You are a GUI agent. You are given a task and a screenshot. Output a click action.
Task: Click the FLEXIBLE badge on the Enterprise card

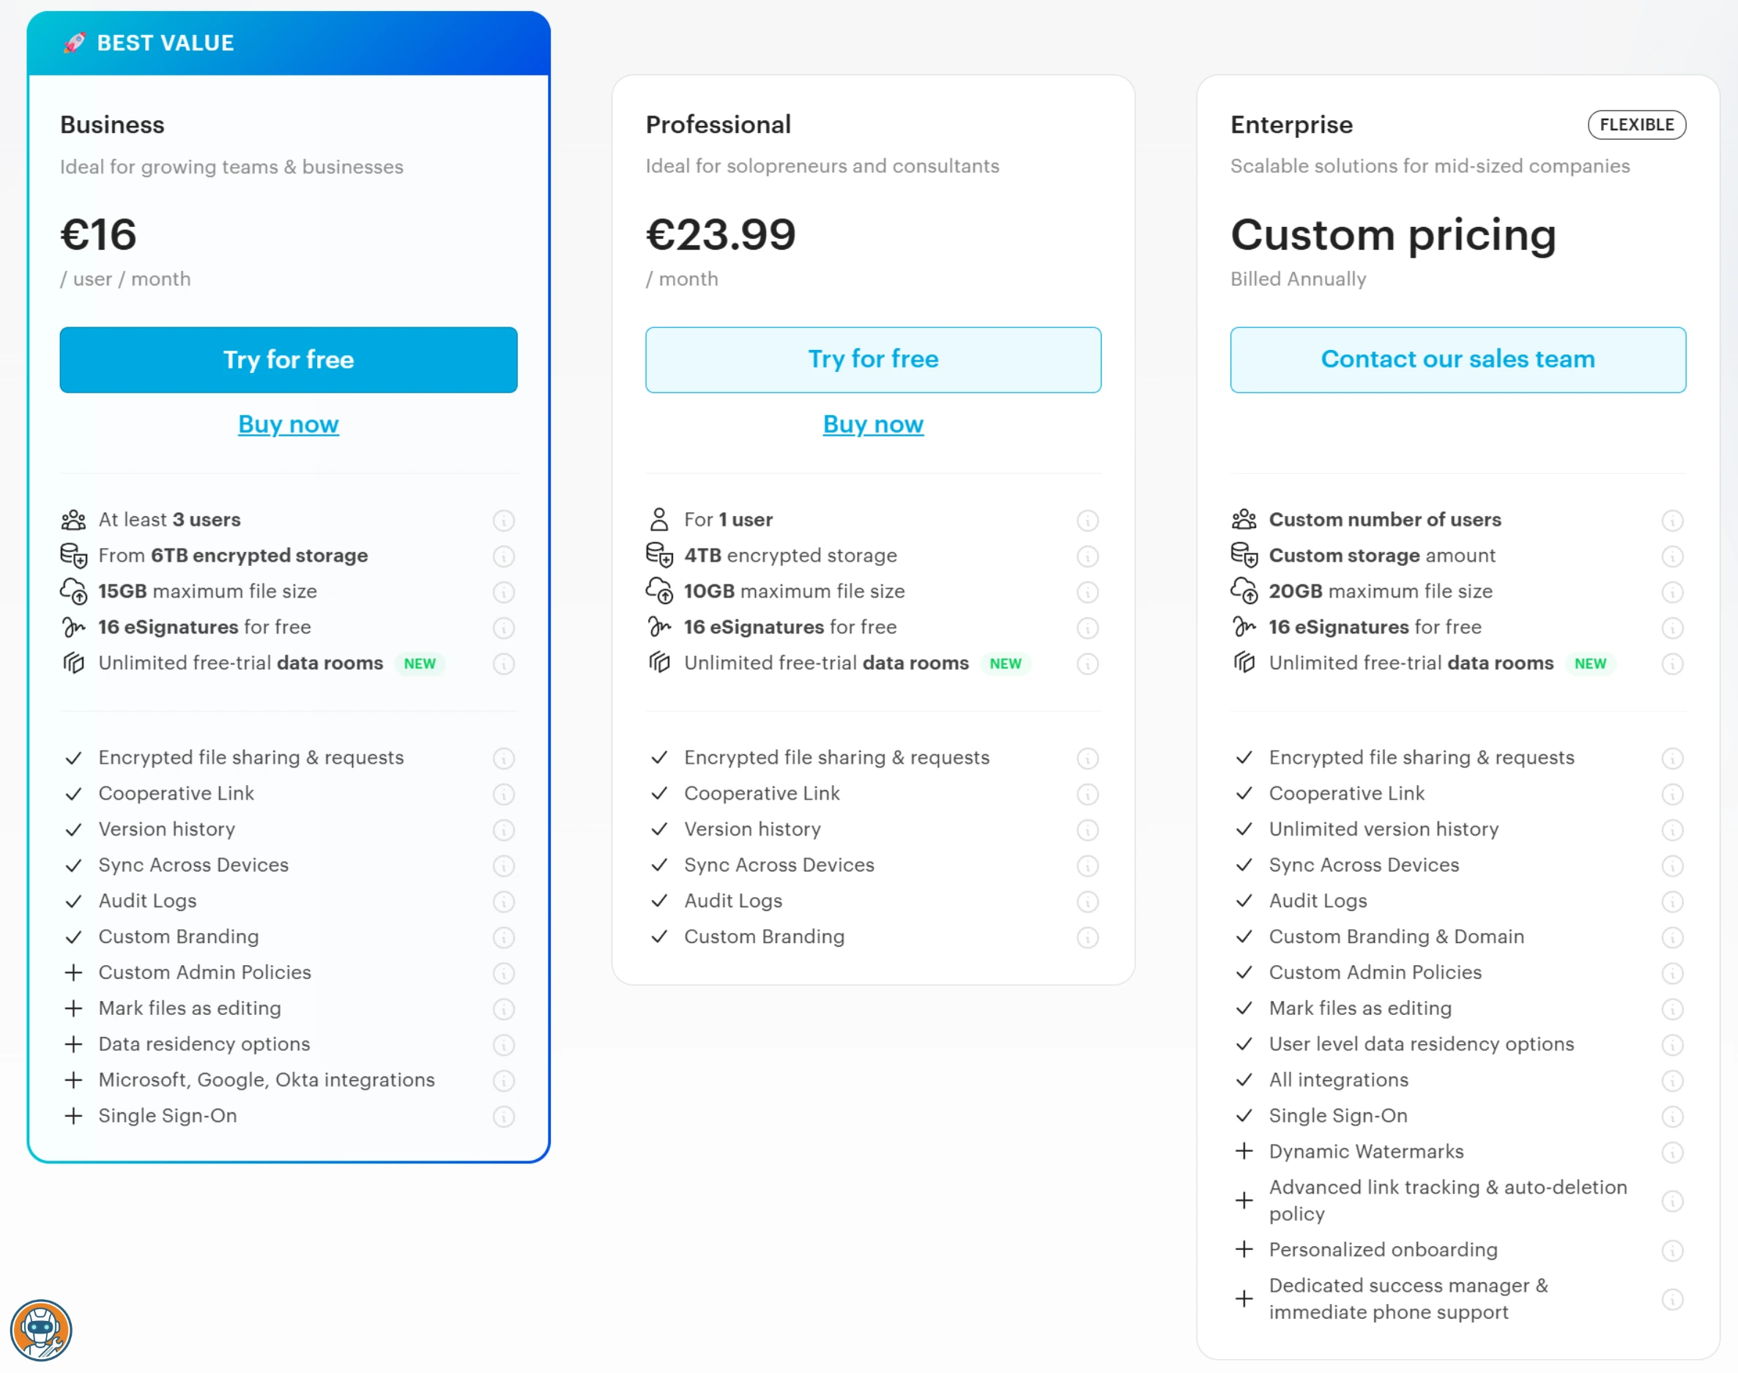tap(1637, 124)
